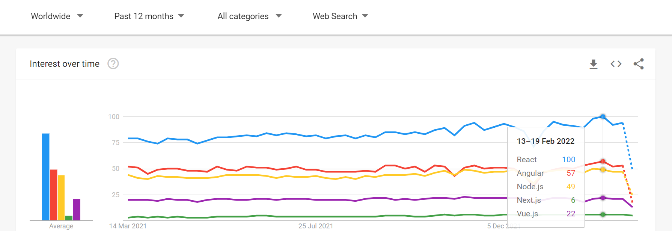This screenshot has width=672, height=231.
Task: Select Next.js in the tooltip legend
Action: point(529,200)
